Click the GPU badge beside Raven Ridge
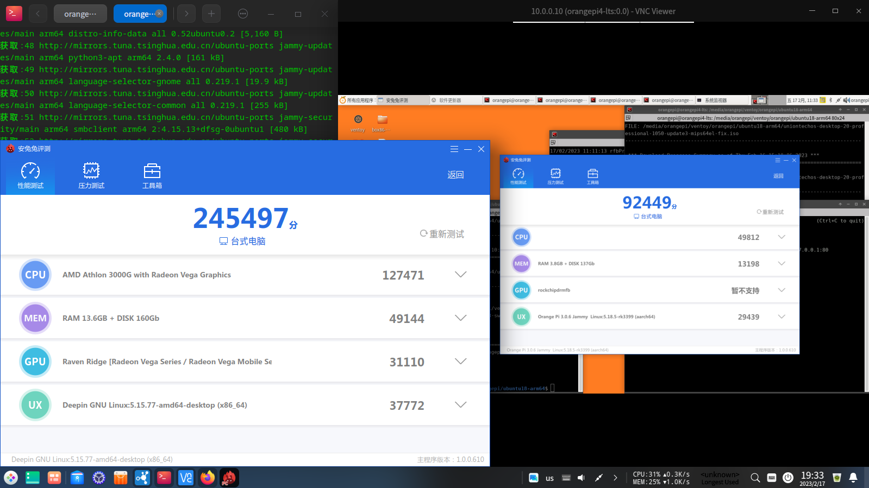Image resolution: width=869 pixels, height=488 pixels. tap(35, 362)
